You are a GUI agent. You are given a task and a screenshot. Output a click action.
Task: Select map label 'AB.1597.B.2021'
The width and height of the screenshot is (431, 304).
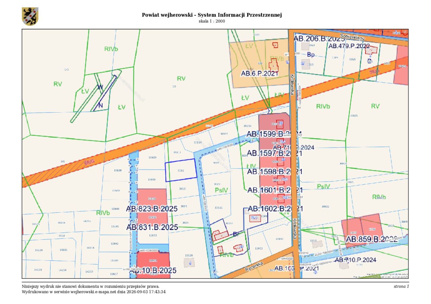[x=275, y=153]
